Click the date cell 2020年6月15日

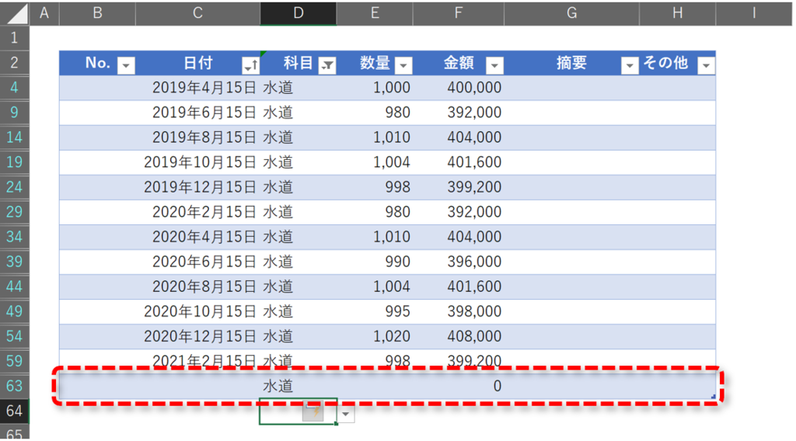(198, 262)
